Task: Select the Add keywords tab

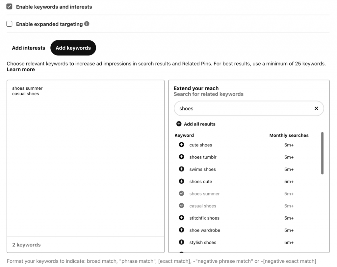Action: [73, 48]
